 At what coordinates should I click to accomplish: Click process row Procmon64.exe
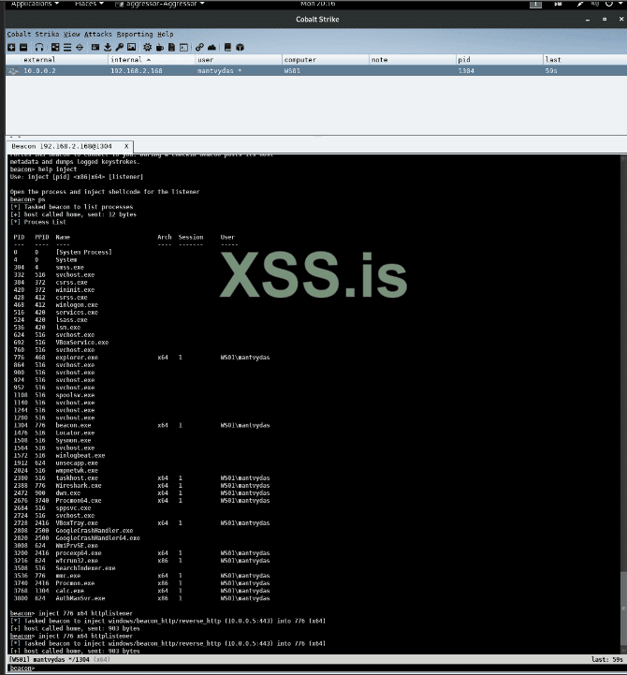tap(141, 501)
